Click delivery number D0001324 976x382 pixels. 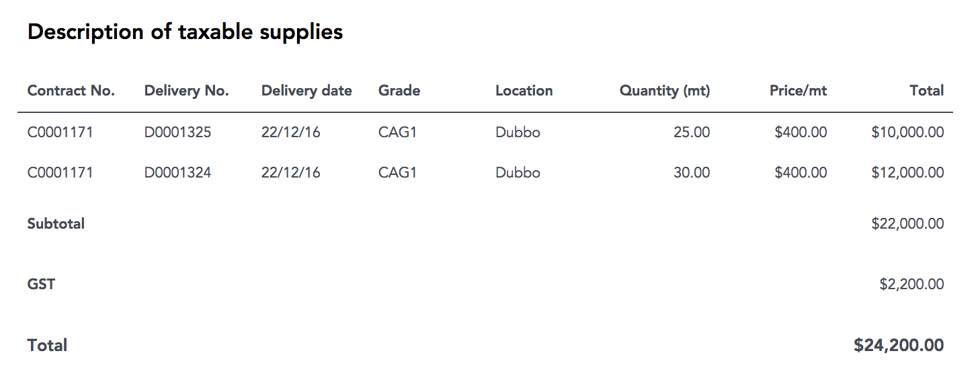(x=177, y=173)
